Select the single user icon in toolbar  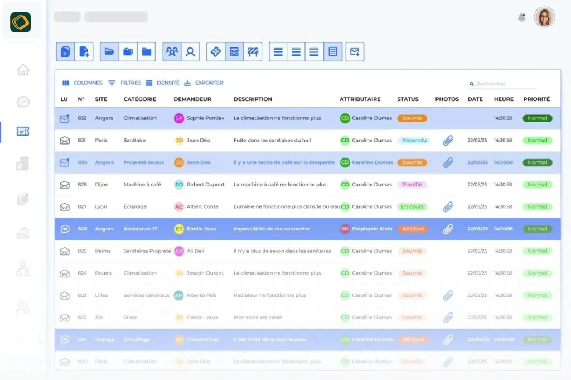[x=190, y=52]
